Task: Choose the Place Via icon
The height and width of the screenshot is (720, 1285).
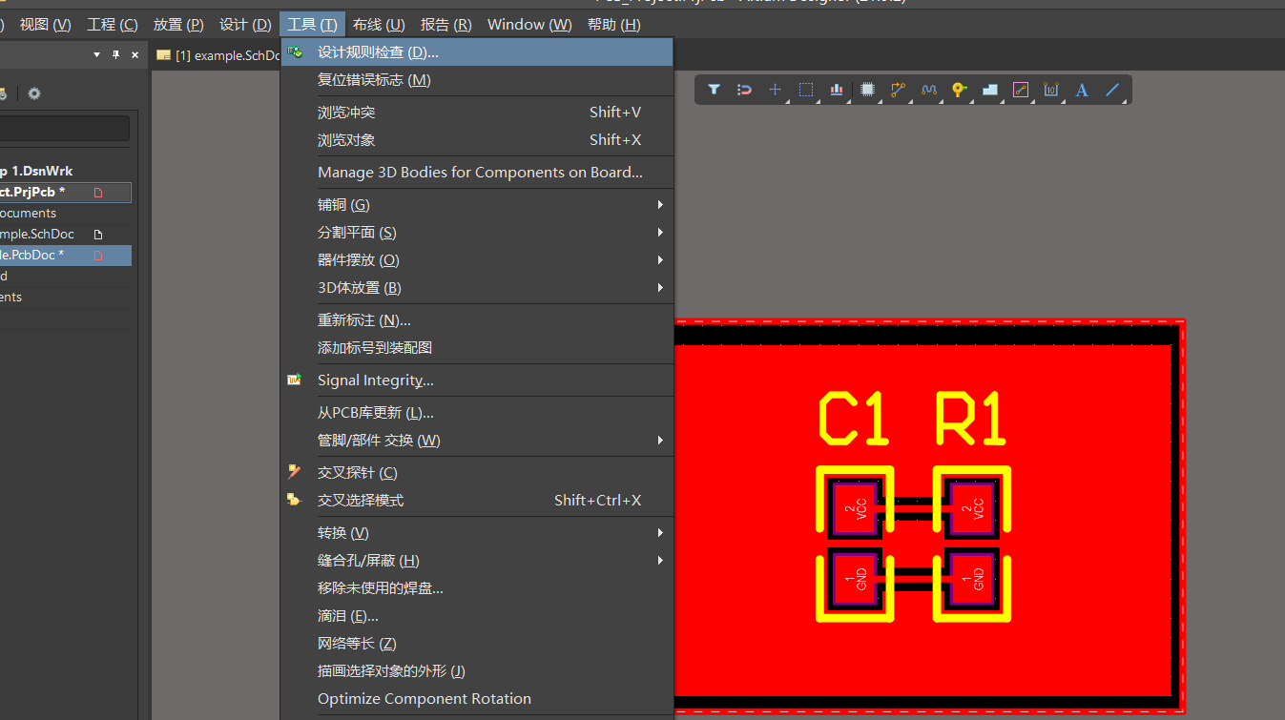Action: pos(959,90)
